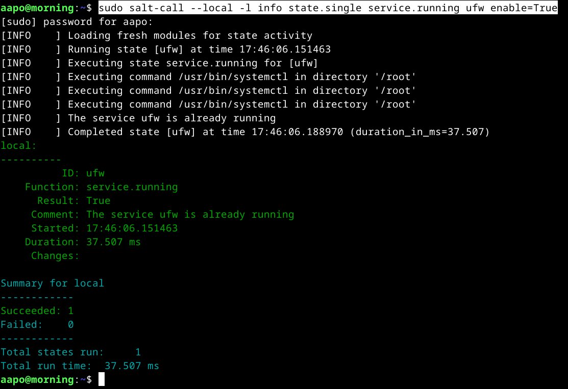Screen dimensions: 568x389
Task: Click the "Failed: 0" line
Action: (x=37, y=325)
